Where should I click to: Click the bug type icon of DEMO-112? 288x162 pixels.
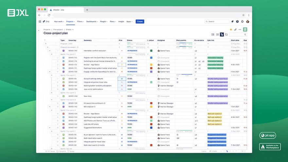[x=63, y=65]
